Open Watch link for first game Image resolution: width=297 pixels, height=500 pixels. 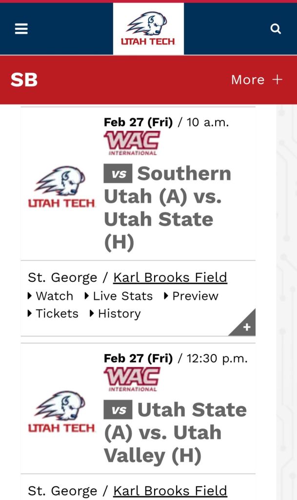click(x=54, y=296)
